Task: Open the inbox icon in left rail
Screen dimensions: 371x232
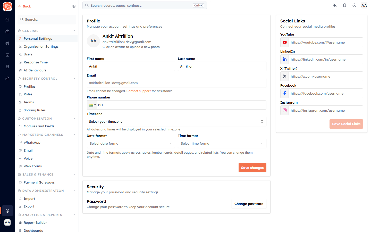Action: (7, 55)
